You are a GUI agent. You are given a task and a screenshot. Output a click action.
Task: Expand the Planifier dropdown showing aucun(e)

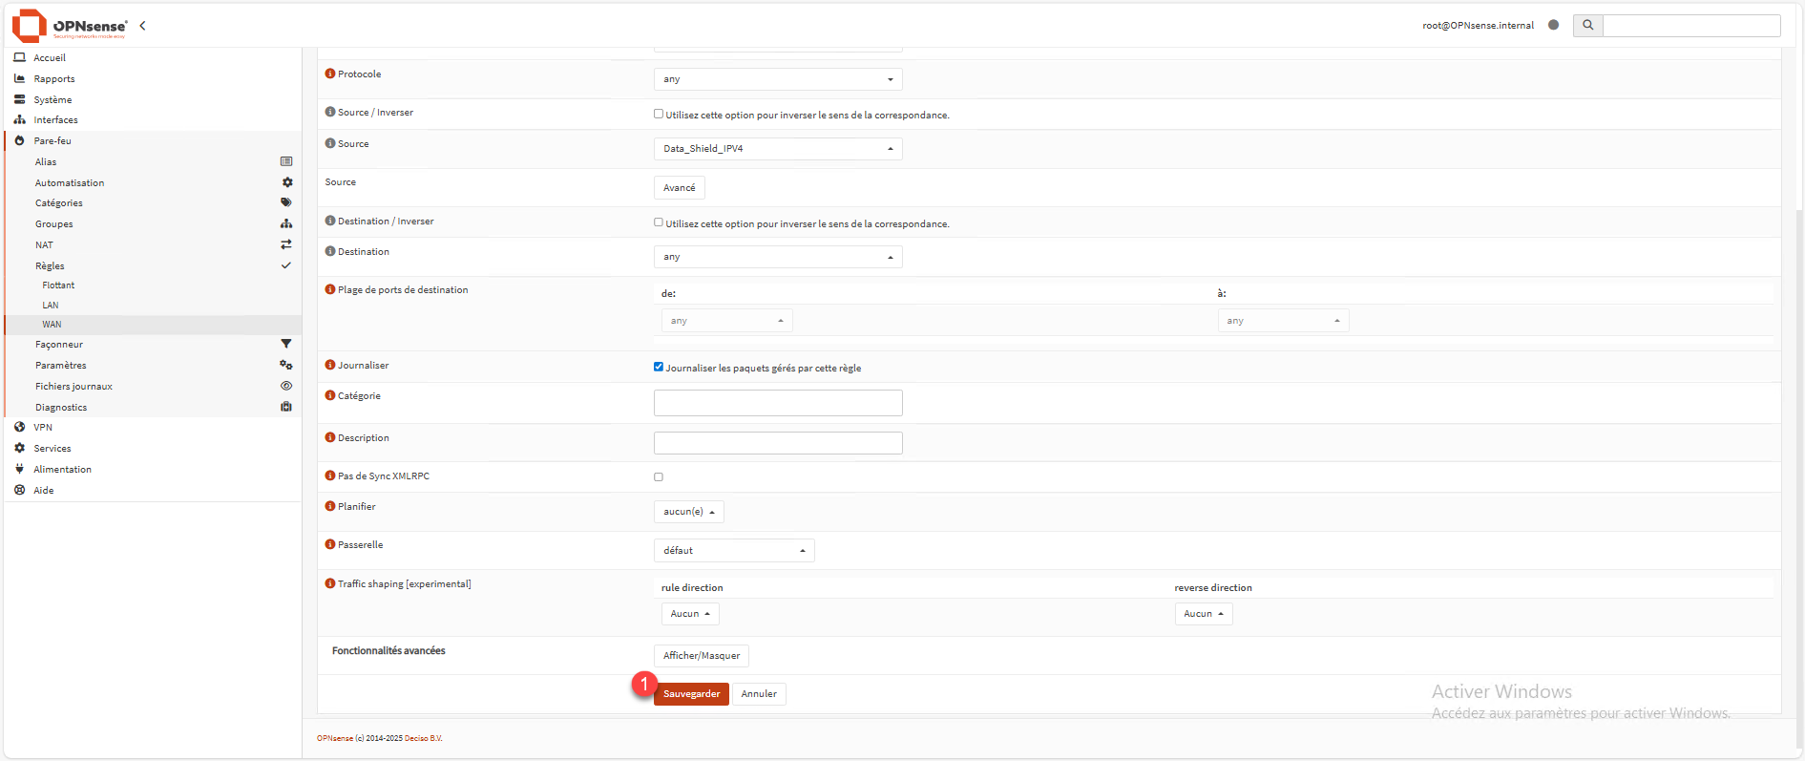(688, 512)
